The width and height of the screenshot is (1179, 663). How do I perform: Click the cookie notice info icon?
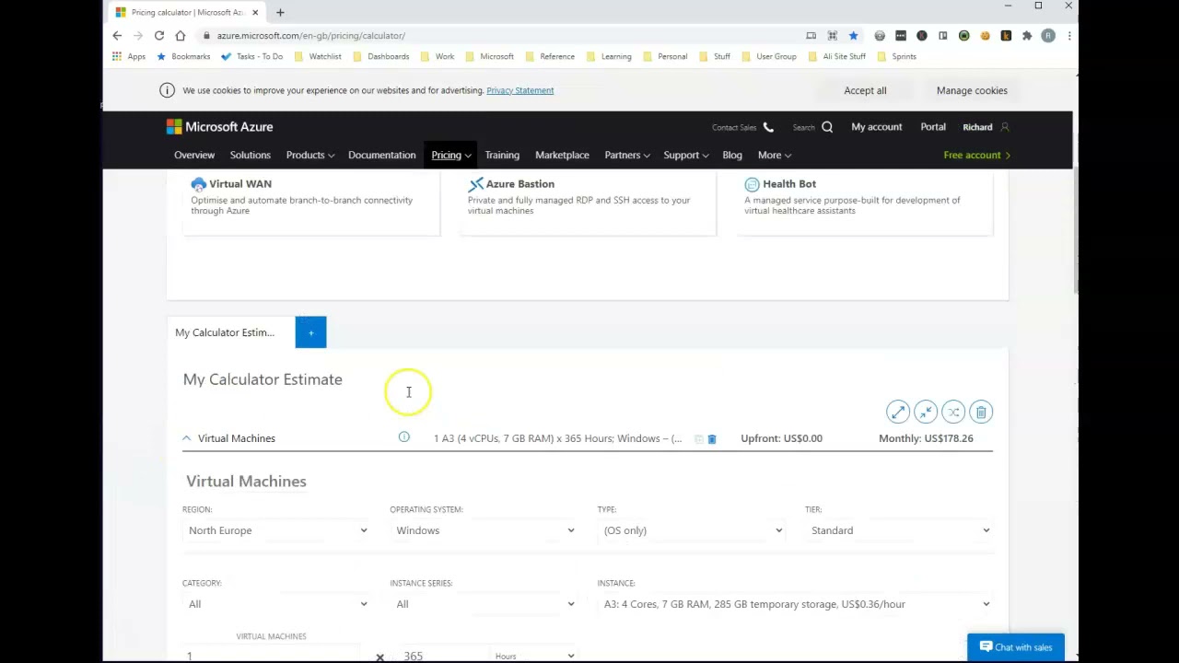click(167, 90)
